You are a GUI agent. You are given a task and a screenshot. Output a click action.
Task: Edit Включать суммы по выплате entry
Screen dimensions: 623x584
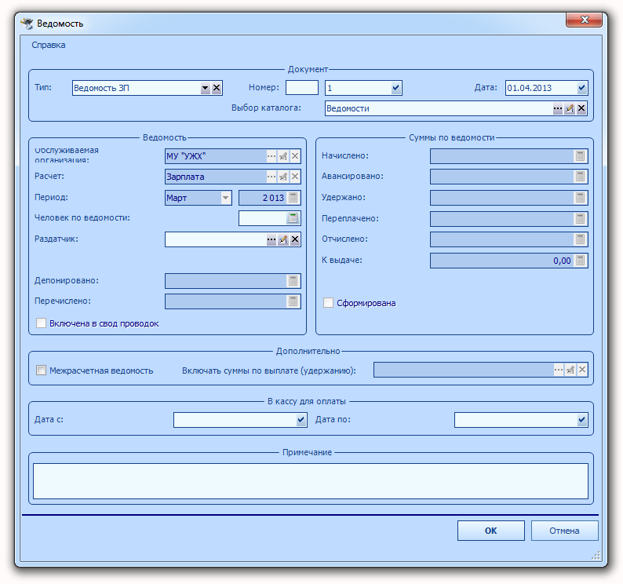[x=570, y=370]
